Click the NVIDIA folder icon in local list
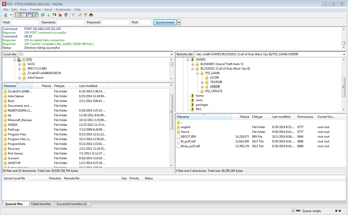This screenshot has width=348, height=215. point(5,125)
